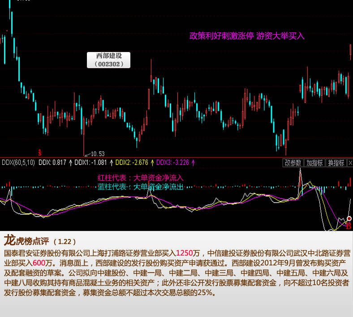Click the 西部建设 (002302) stock label
Image resolution: width=353 pixels, height=317 pixels.
(108, 60)
